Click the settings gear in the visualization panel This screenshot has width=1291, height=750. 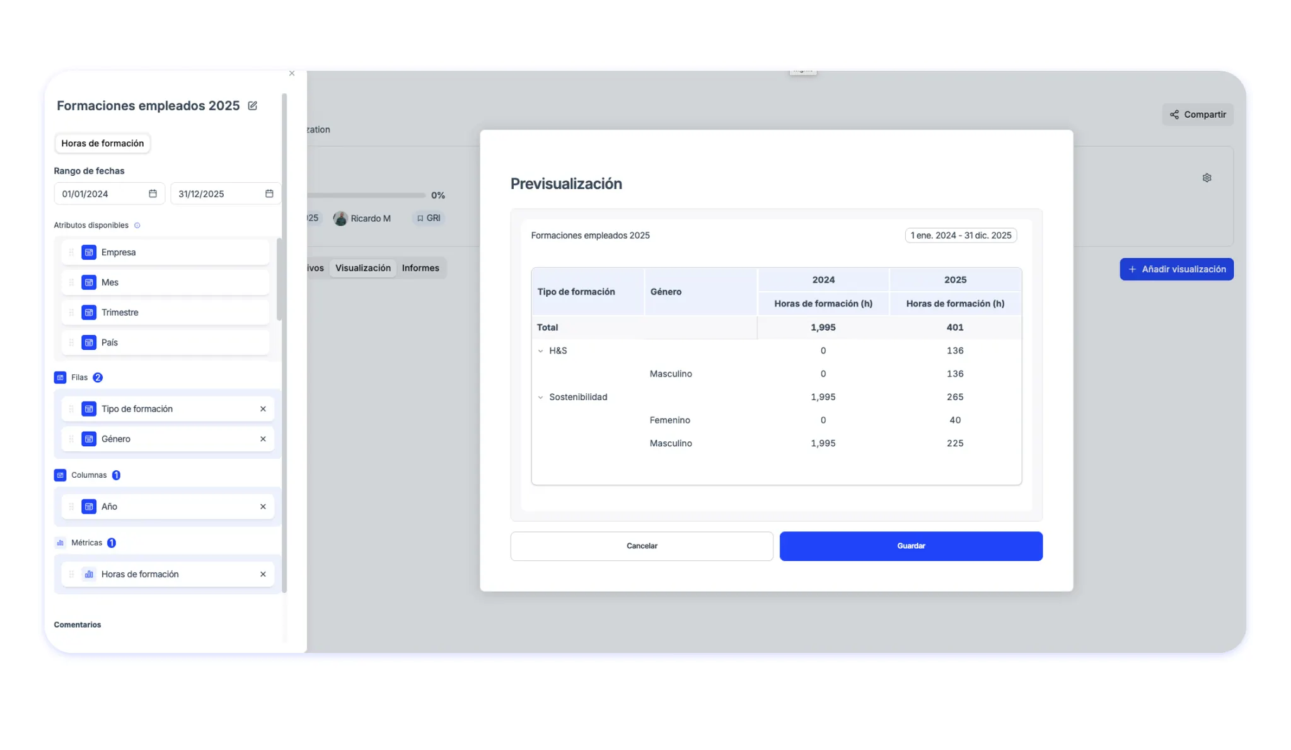[1207, 177]
